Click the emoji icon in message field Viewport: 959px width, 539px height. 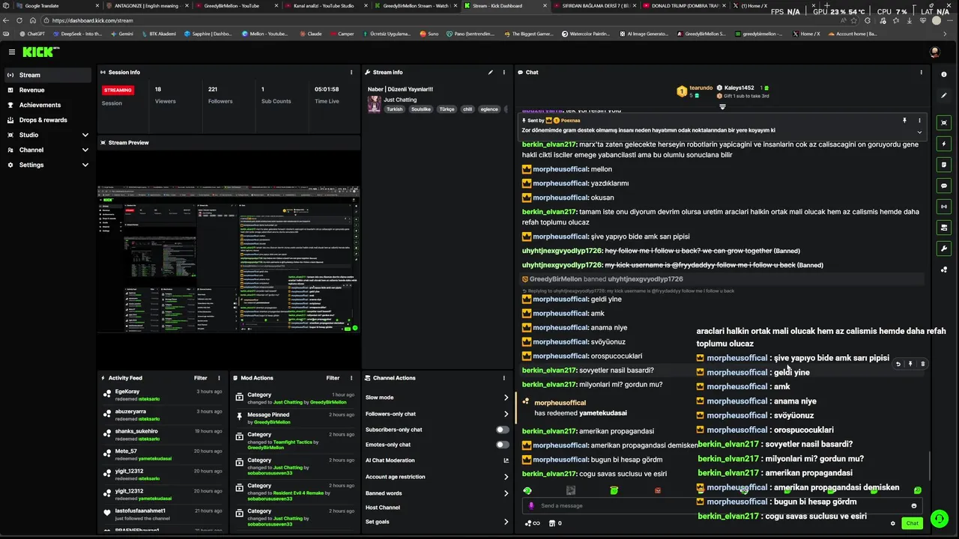pyautogui.click(x=913, y=505)
